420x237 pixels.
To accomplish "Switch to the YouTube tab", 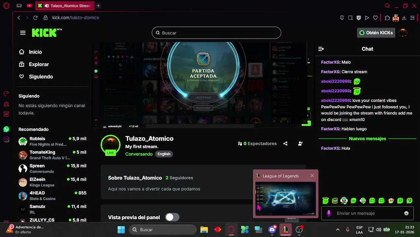I will click(x=29, y=6).
